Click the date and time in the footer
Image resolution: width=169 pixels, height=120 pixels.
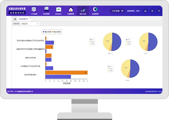[x=153, y=92]
